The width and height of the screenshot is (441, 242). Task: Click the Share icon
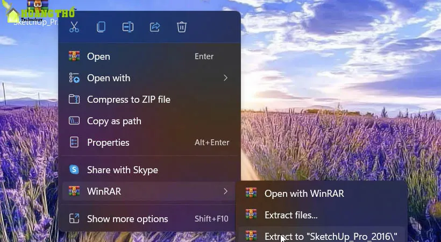click(x=155, y=27)
